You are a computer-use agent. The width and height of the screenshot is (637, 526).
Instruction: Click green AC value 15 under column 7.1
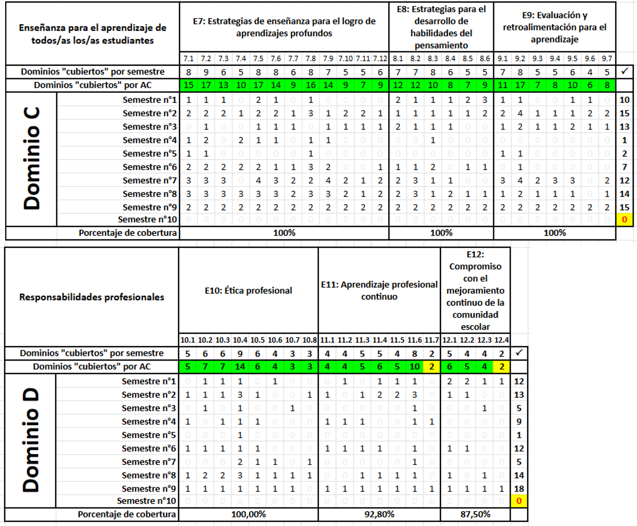(189, 85)
